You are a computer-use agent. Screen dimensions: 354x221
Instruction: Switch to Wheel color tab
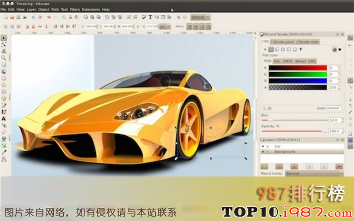(x=300, y=61)
